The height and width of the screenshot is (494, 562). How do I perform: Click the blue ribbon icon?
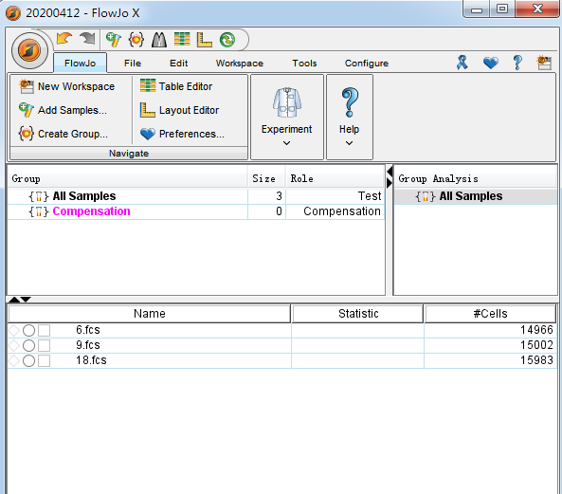(462, 63)
